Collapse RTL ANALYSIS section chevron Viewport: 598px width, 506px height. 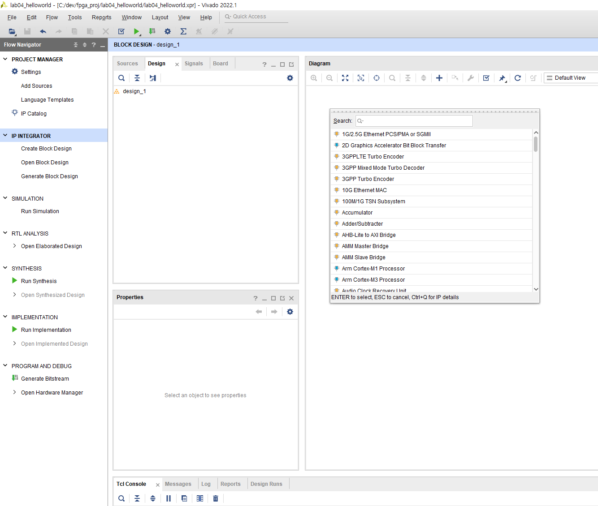click(5, 233)
